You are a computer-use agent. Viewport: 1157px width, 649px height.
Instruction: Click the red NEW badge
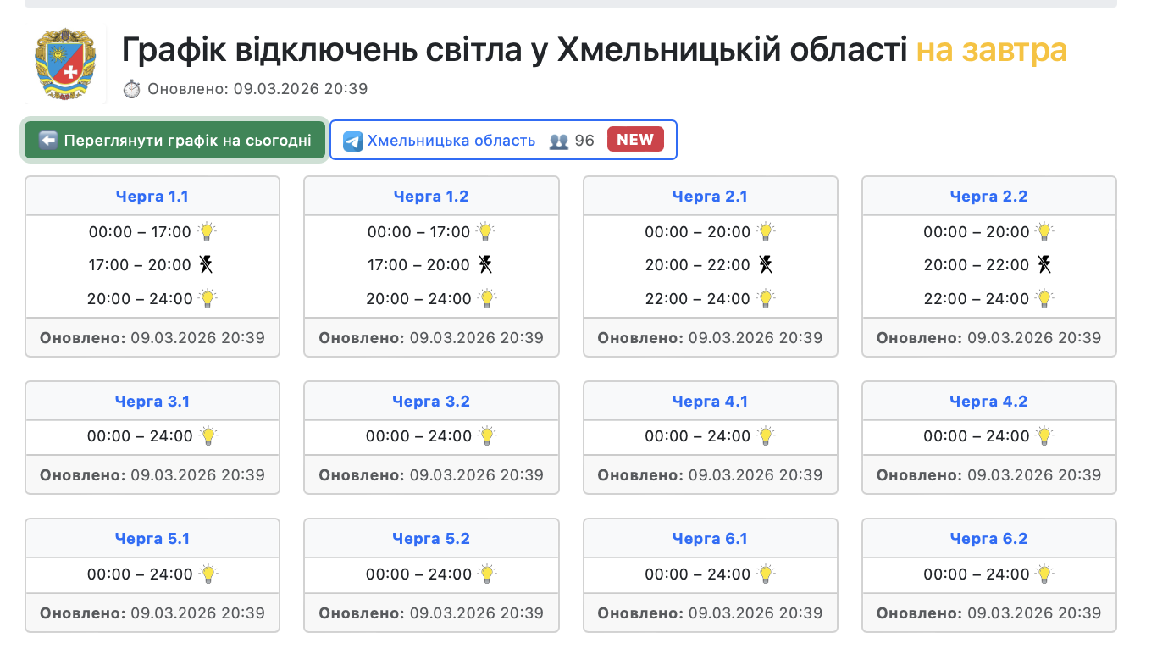635,140
